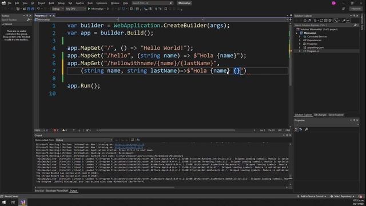
Task: Click Solution Explorer collapse all icon
Action: 326,21
